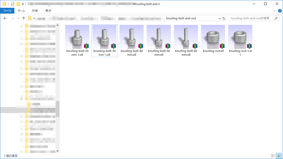Open the ファイル menu tab
This screenshot has width=283, height=159.
[x=7, y=11]
